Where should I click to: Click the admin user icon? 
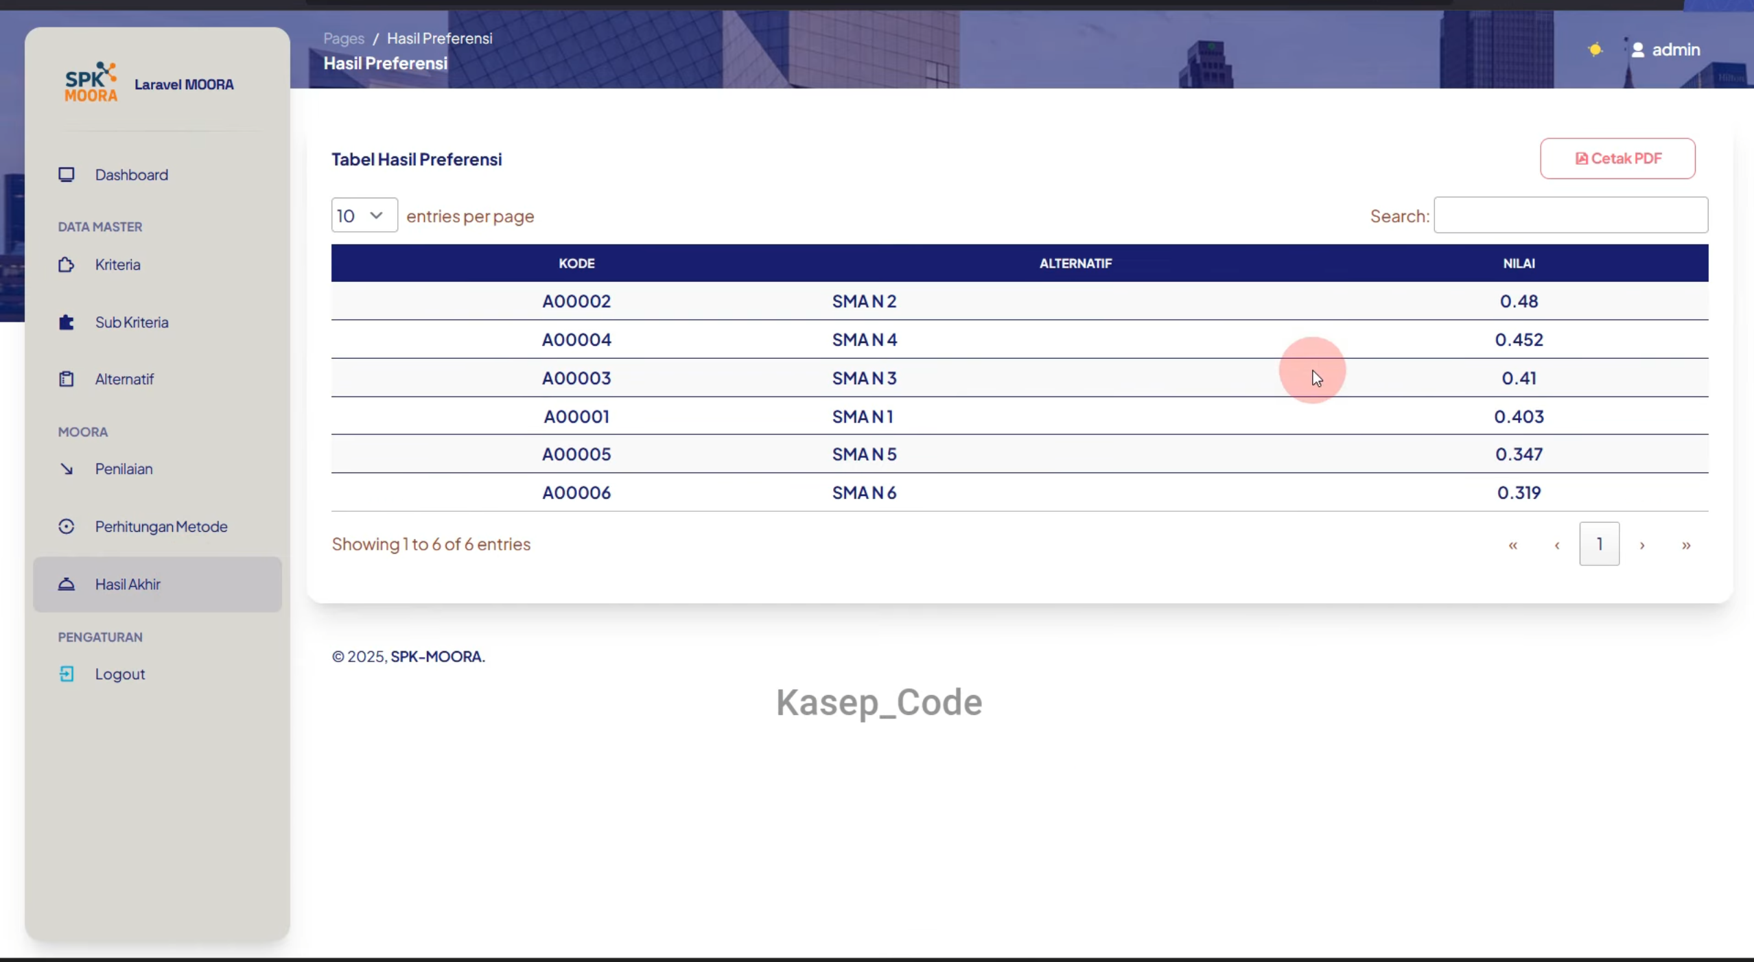click(x=1638, y=50)
